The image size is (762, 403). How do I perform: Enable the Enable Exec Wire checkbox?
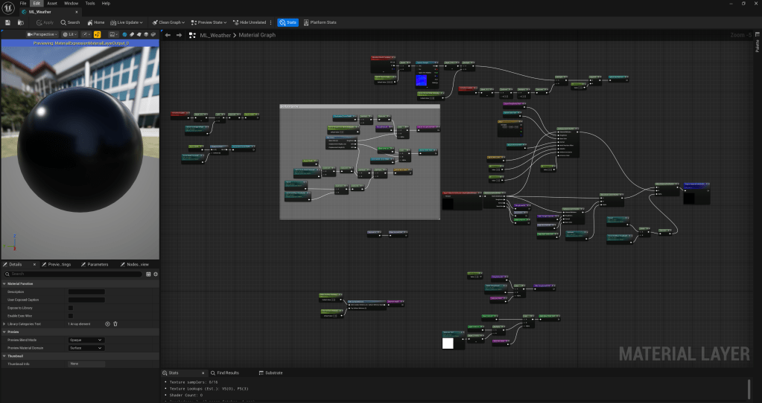coord(71,316)
